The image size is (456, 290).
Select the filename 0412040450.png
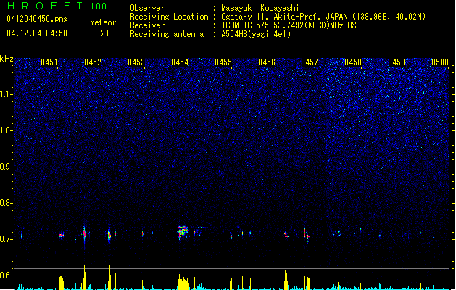coord(37,19)
